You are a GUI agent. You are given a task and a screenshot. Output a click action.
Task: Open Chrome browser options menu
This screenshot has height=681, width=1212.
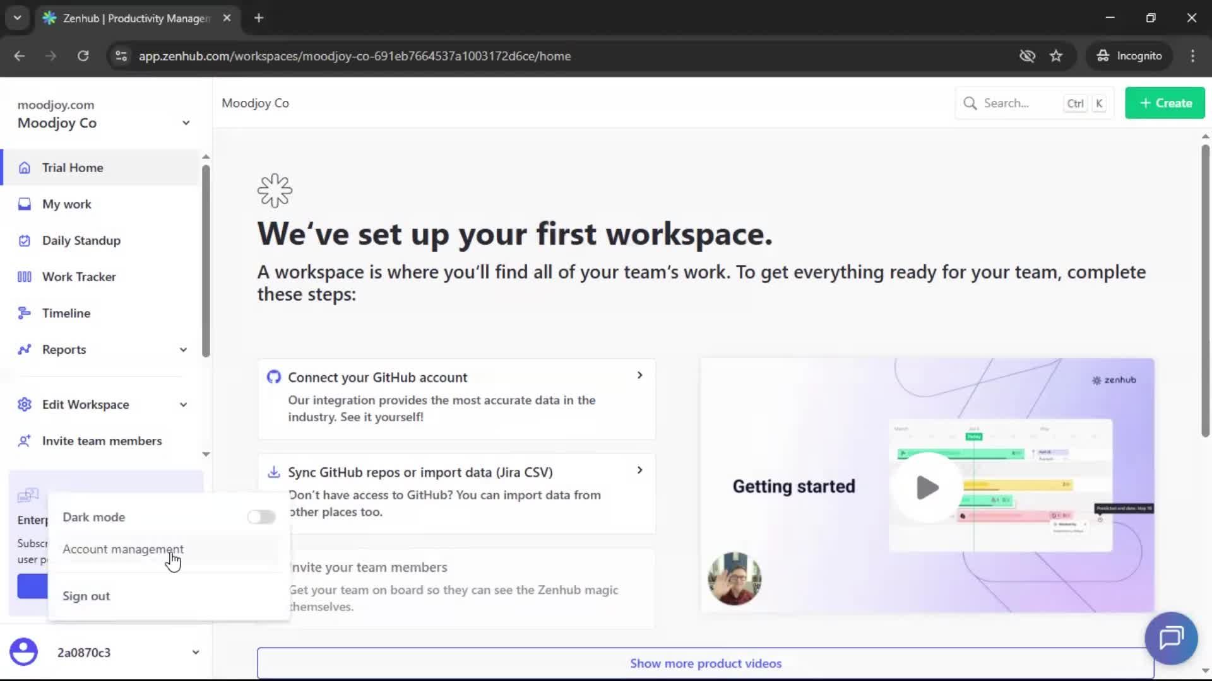pos(1192,55)
